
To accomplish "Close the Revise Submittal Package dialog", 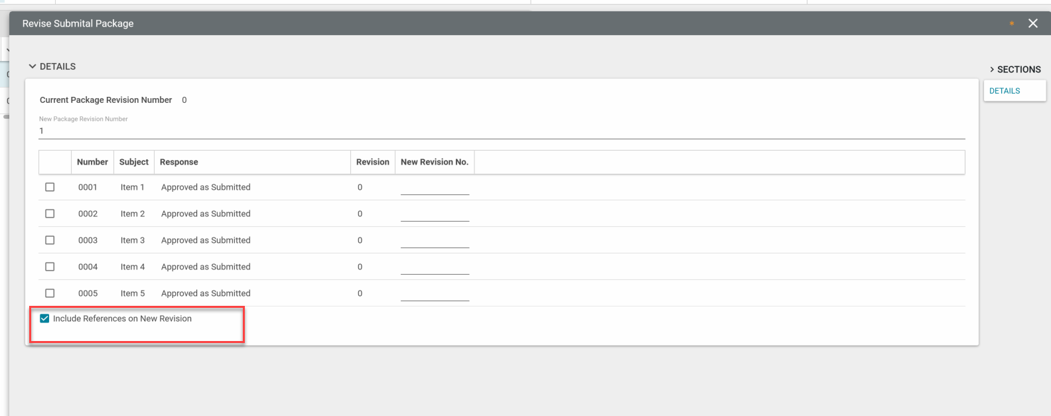I will point(1032,23).
